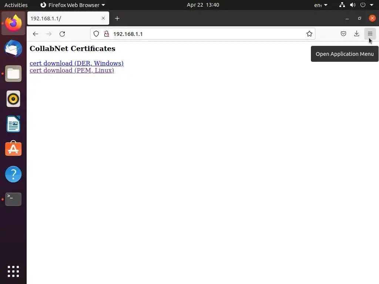
Task: Open the clock showing Apr 22 13:40
Action: pyautogui.click(x=203, y=5)
